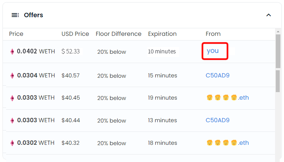
Task: Click the Price column header
Action: (x=16, y=34)
